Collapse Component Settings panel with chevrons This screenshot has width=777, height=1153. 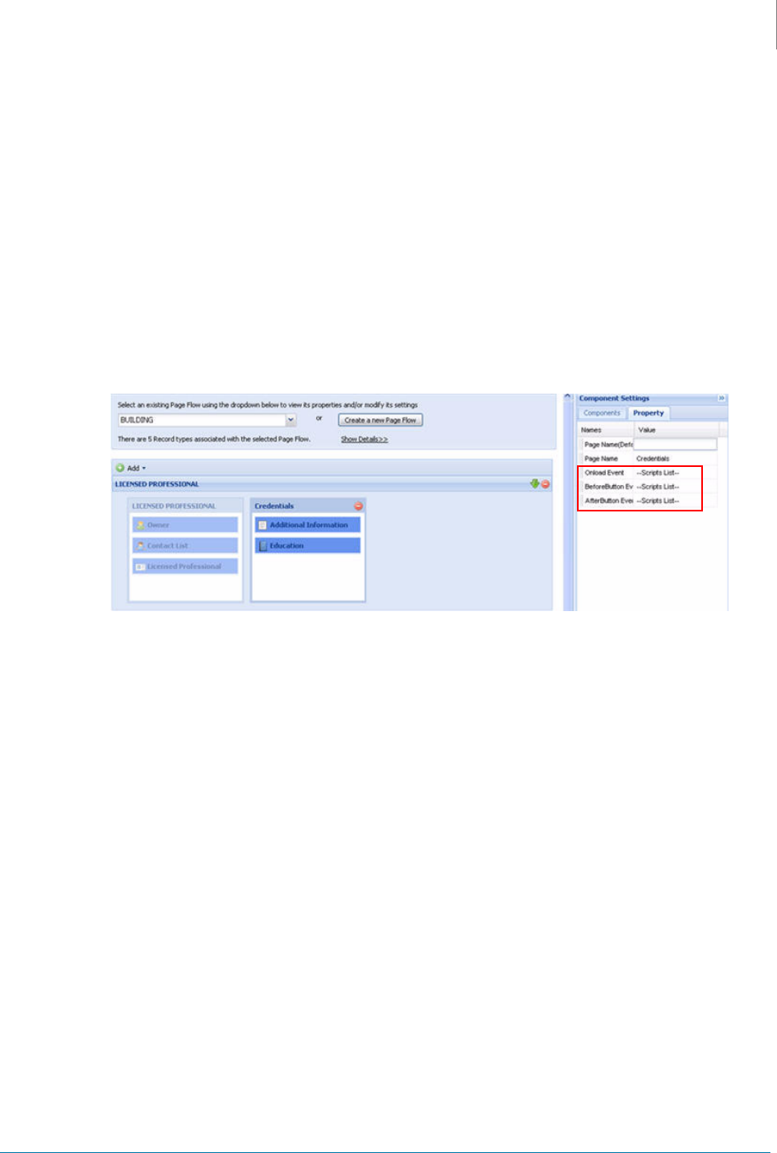722,399
